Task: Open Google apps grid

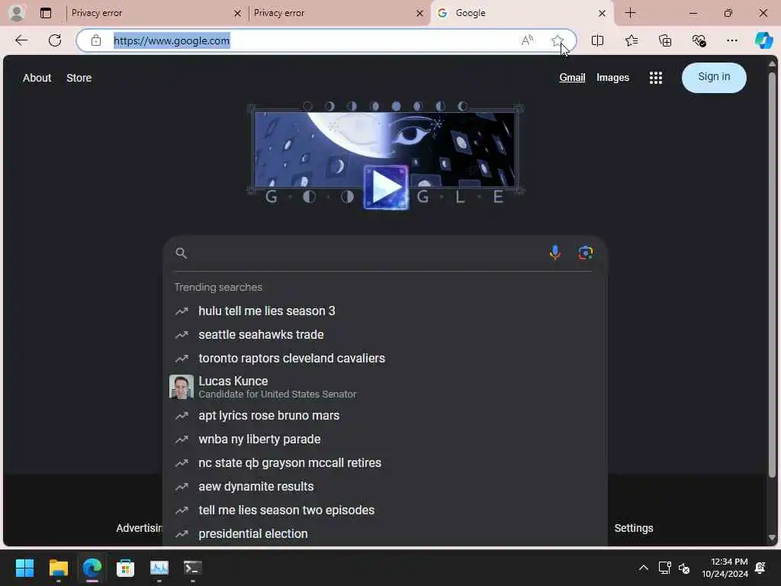Action: click(x=655, y=78)
